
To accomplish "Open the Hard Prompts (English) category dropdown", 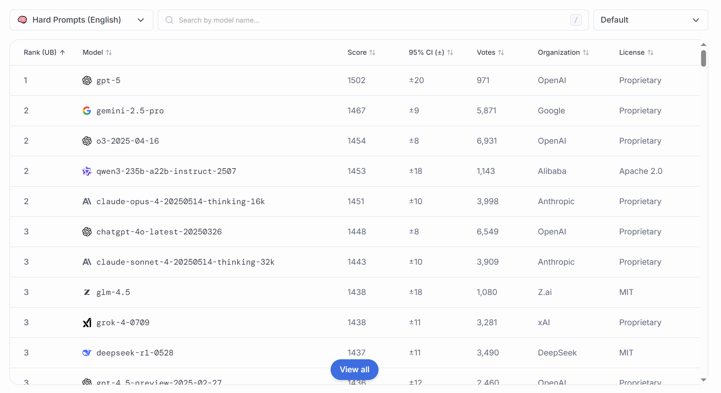I will 81,20.
